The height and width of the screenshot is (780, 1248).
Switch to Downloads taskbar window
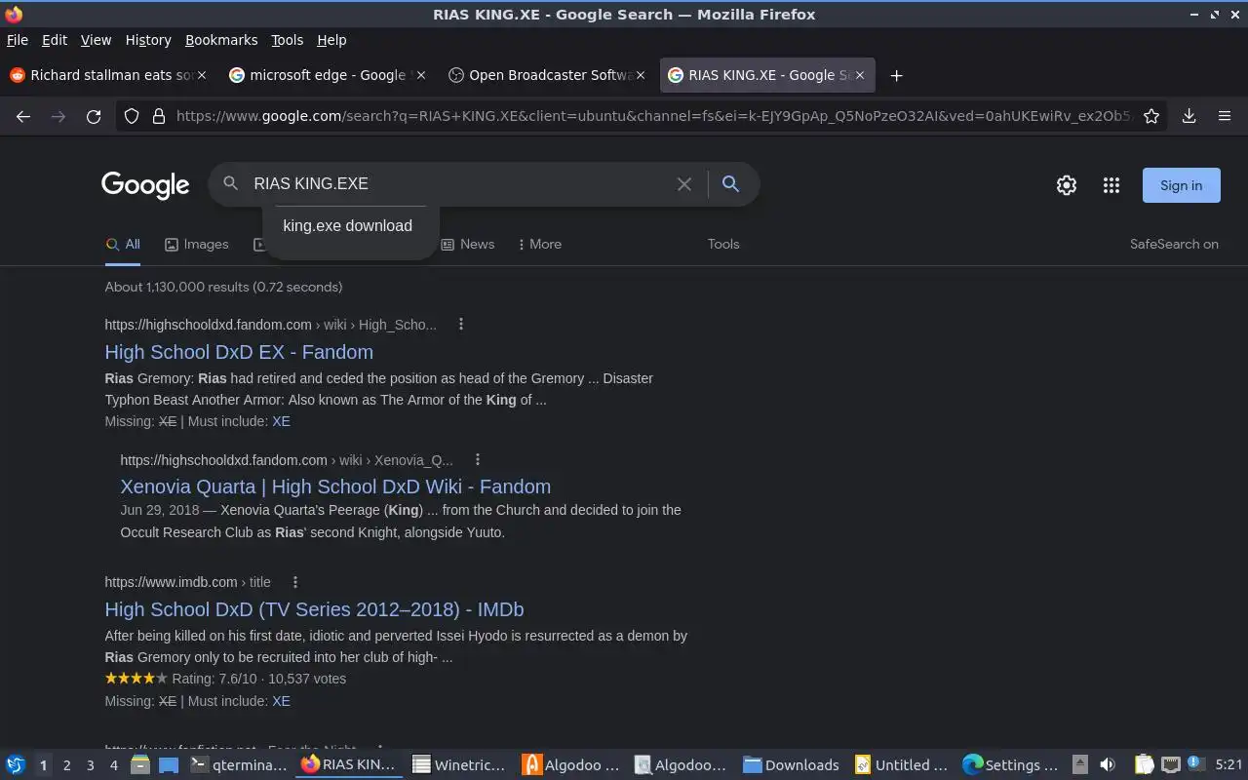point(791,765)
